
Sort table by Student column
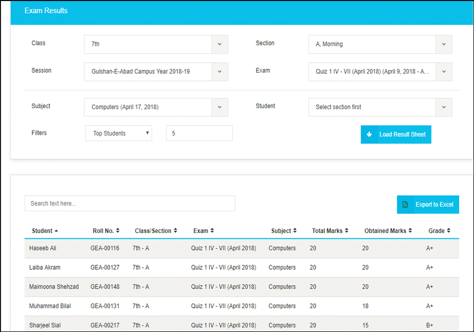(45, 231)
